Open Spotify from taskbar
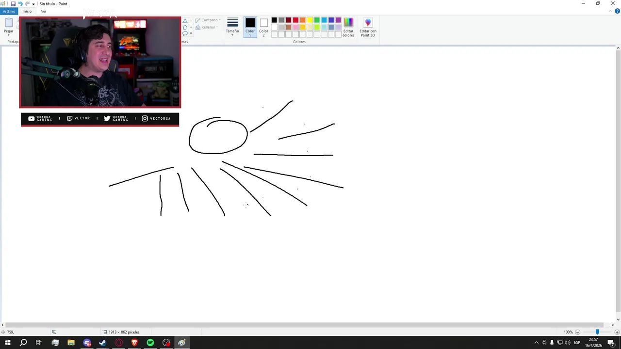The width and height of the screenshot is (621, 349). pyautogui.click(x=150, y=343)
